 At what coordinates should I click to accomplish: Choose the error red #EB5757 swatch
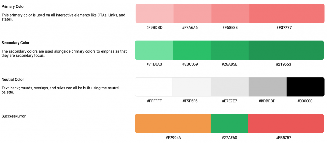coord(286,123)
